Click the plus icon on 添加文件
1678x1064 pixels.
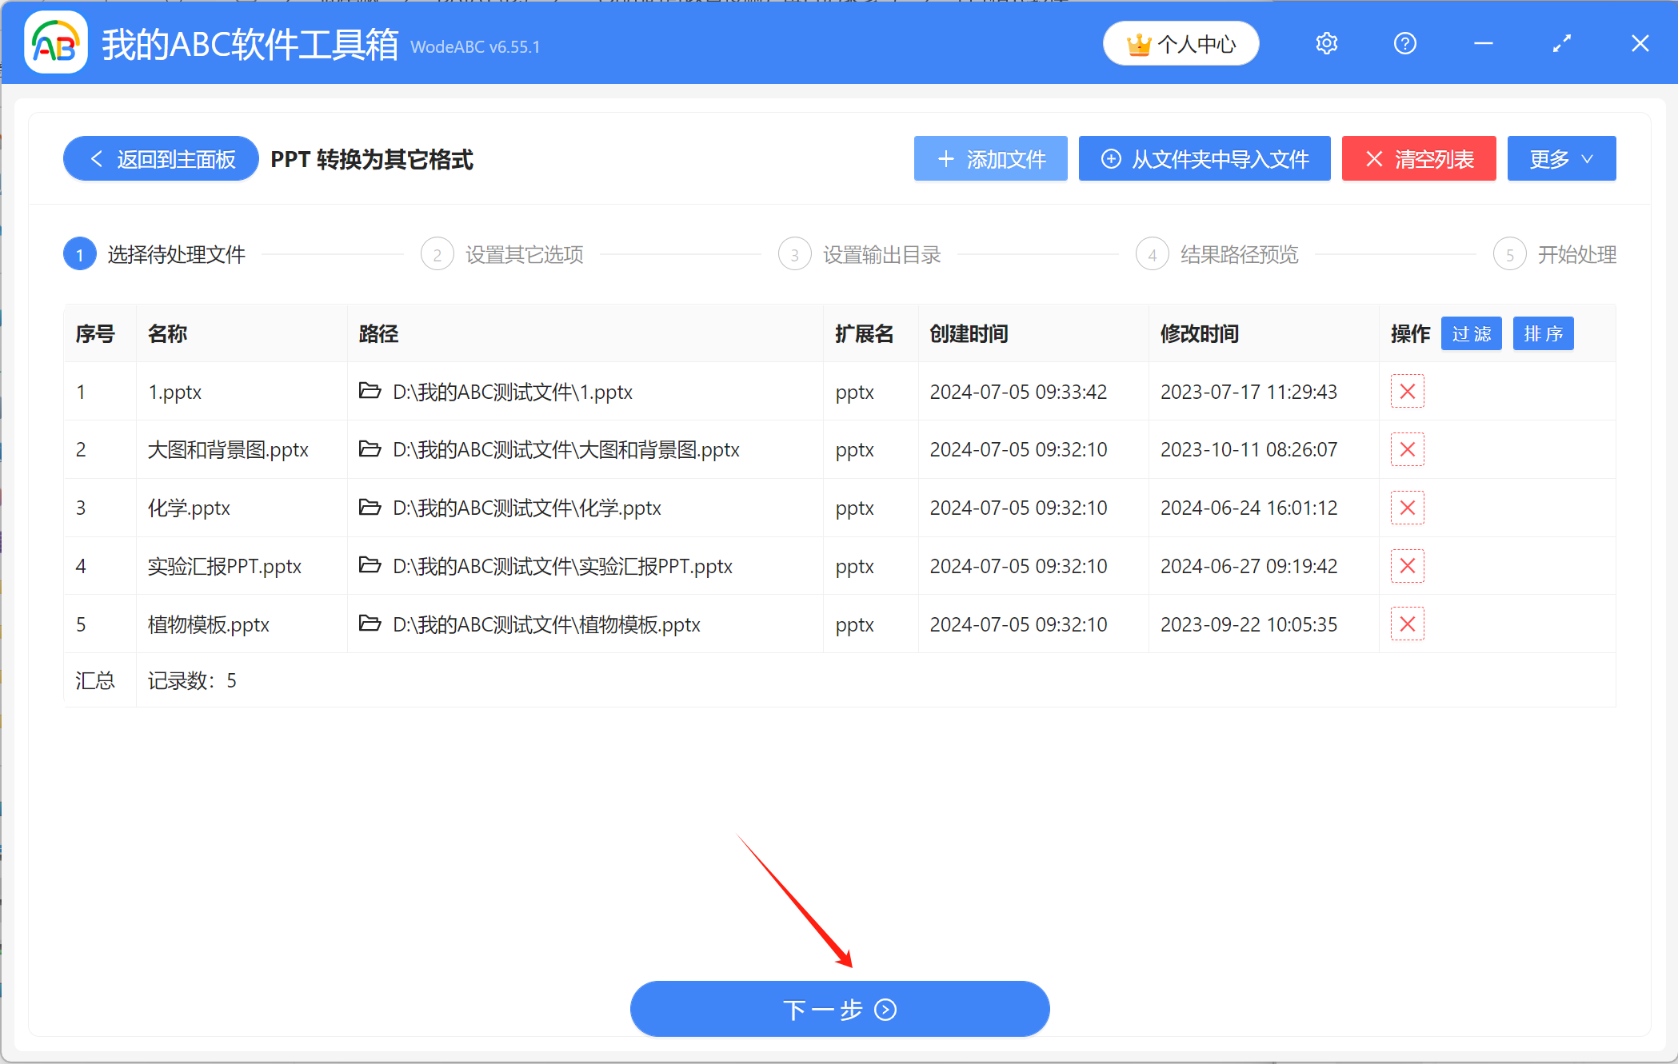click(946, 158)
